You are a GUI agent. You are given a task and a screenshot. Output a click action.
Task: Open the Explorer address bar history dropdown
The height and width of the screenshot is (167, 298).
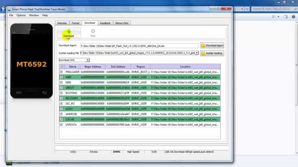click(242, 9)
